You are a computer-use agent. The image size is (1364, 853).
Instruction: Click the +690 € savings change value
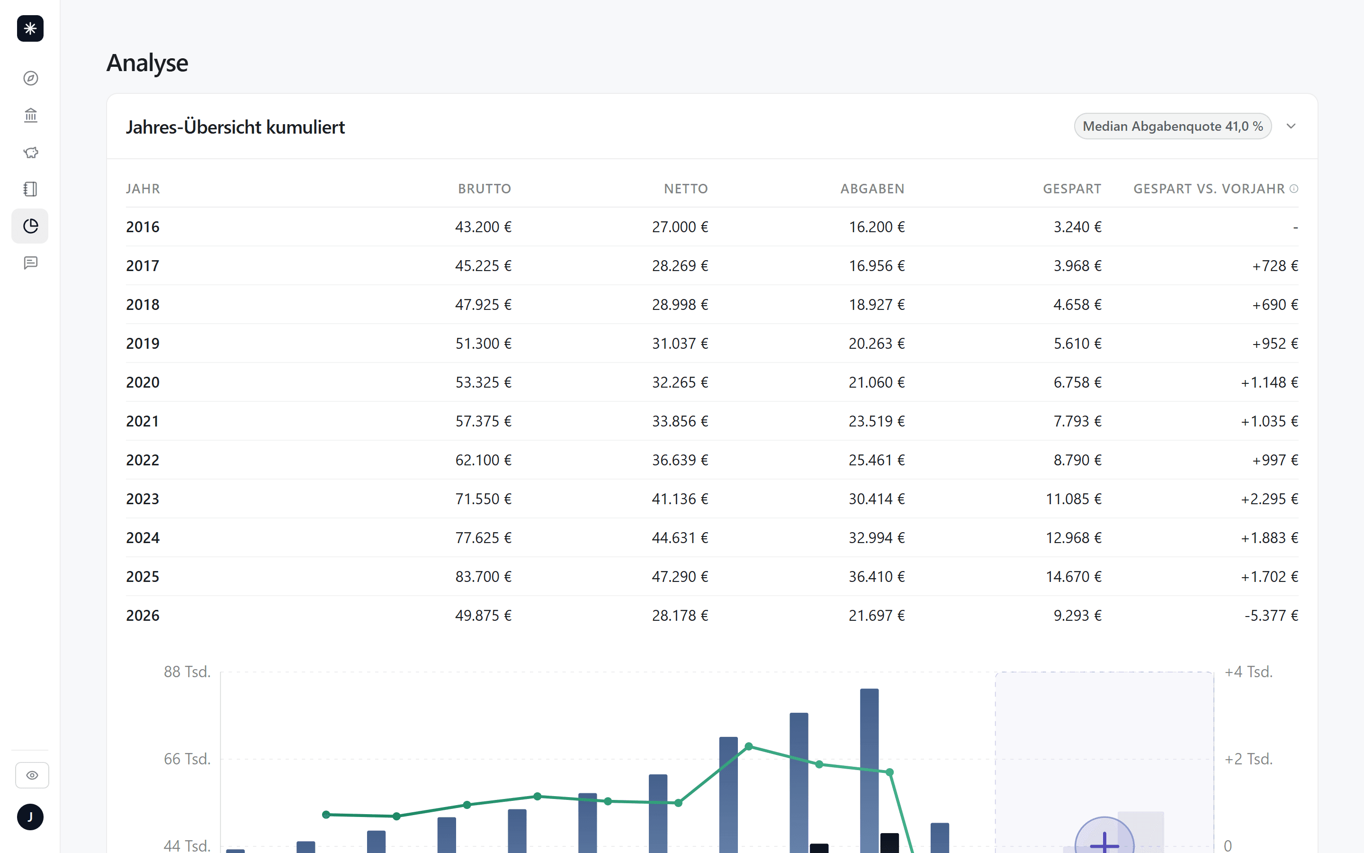click(x=1275, y=305)
